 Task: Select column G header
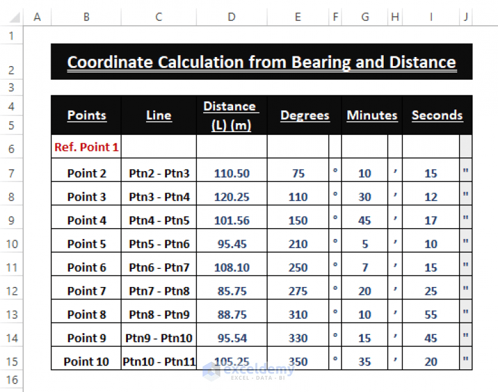coord(365,17)
